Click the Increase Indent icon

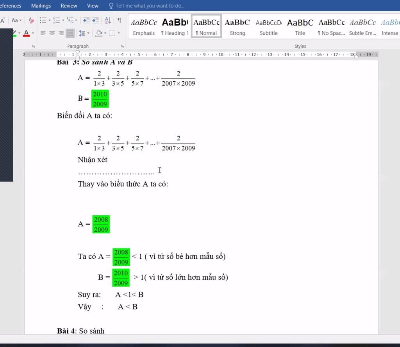tap(95, 20)
